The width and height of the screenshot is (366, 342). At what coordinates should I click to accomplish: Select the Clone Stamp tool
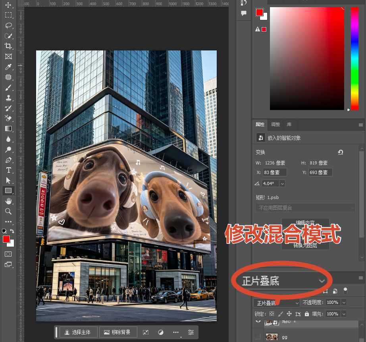click(8, 98)
